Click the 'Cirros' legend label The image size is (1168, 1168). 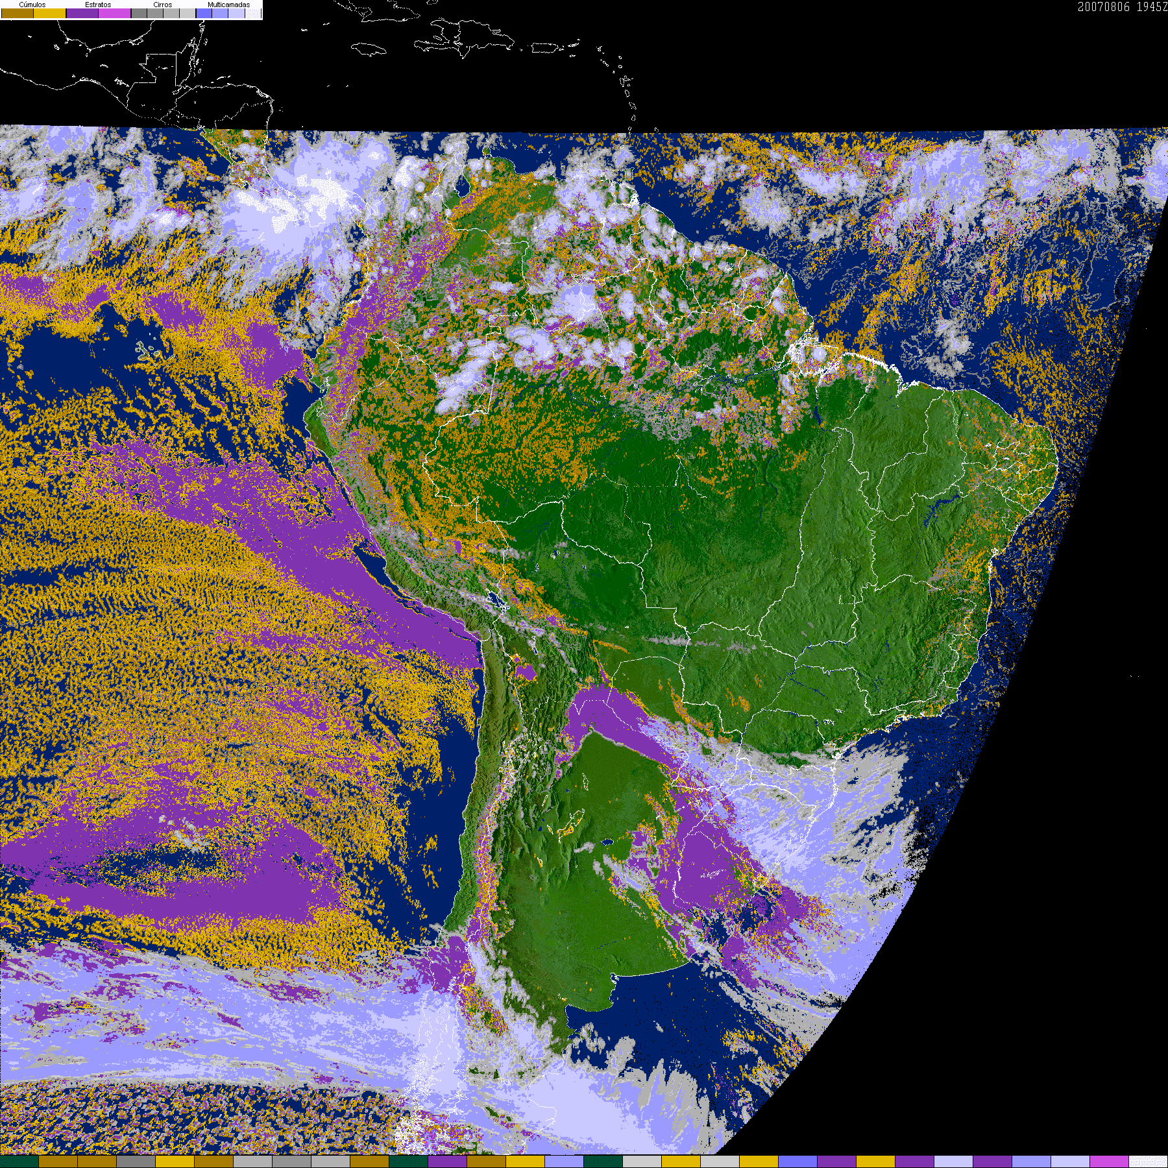(162, 5)
